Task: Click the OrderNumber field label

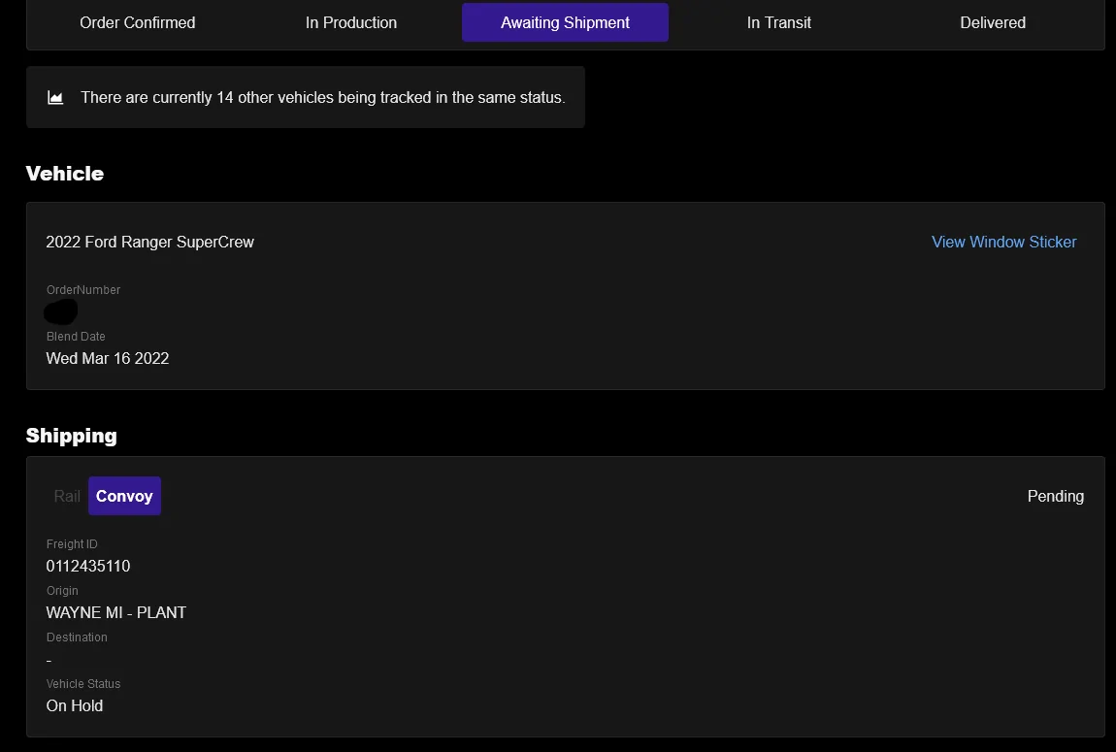Action: click(83, 289)
